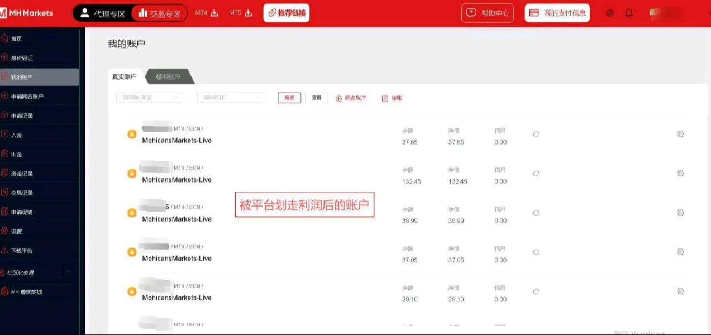Switch to 代理专区 toggle
The width and height of the screenshot is (711, 335).
point(102,13)
